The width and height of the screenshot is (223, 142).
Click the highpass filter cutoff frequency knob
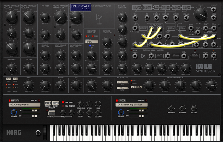click(x=60, y=18)
